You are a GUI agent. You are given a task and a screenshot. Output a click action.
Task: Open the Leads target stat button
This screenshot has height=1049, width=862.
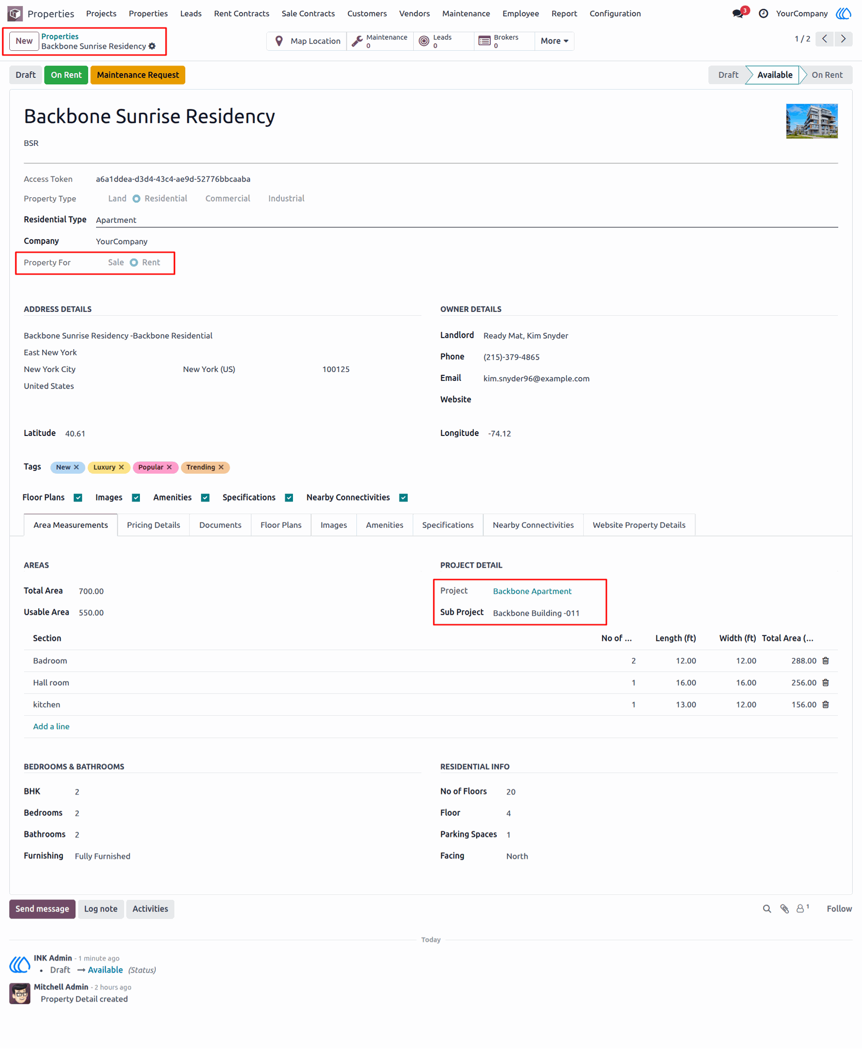(444, 41)
